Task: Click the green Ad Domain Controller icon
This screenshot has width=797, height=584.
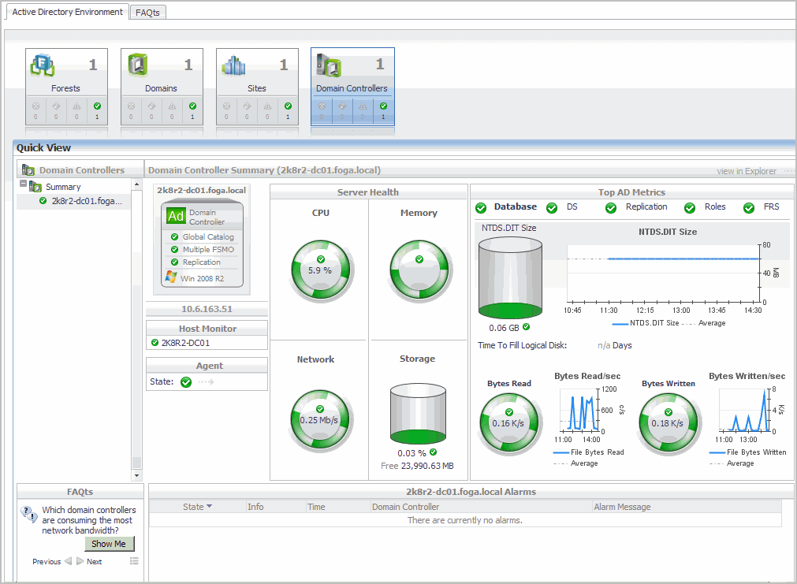Action: pyautogui.click(x=177, y=217)
